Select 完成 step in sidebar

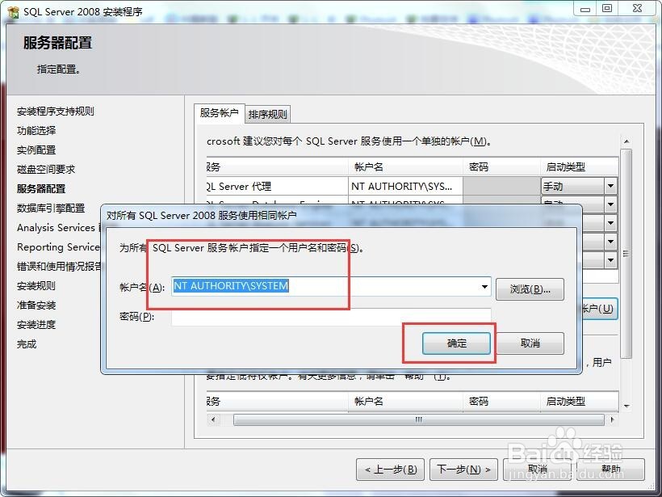(27, 344)
